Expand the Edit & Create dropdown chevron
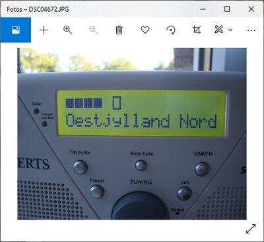264x242 pixels. coord(230,30)
